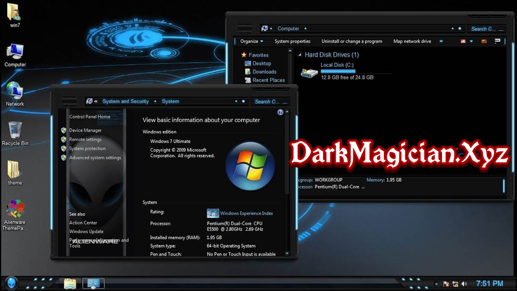This screenshot has height=291, width=517.
Task: Click the Recent Places icon in Favorites
Action: (x=248, y=80)
